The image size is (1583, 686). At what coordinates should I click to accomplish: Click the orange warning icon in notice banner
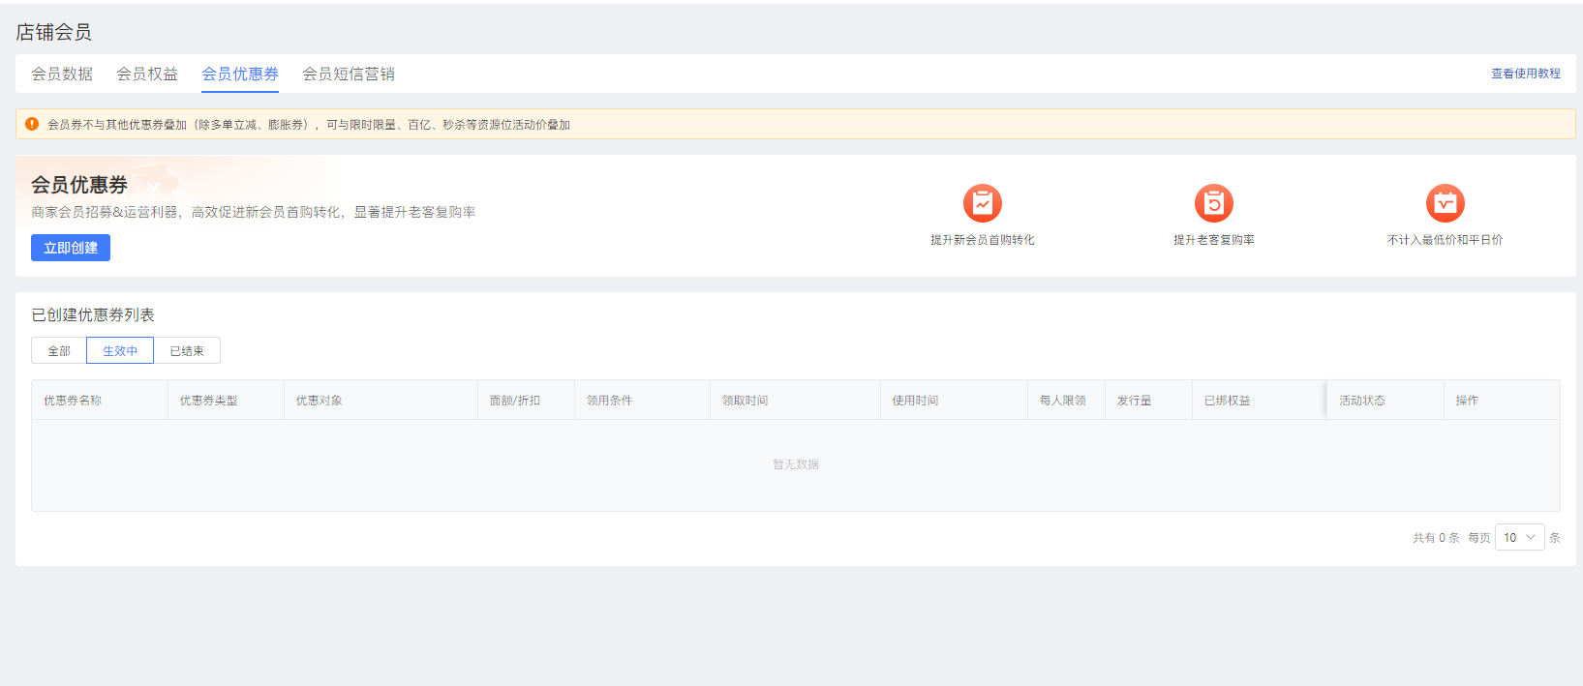(x=32, y=124)
